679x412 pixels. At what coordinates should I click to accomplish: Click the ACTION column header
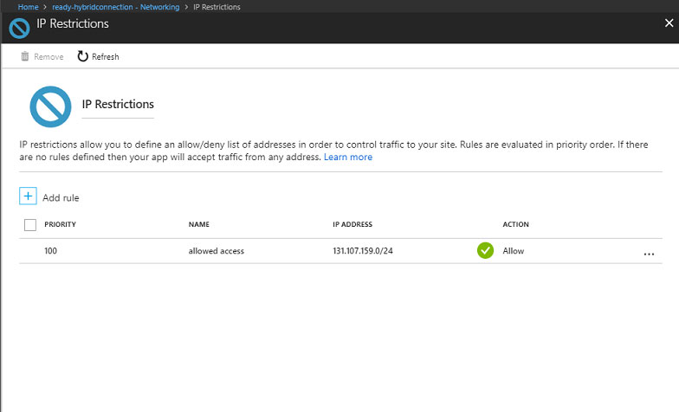(516, 224)
